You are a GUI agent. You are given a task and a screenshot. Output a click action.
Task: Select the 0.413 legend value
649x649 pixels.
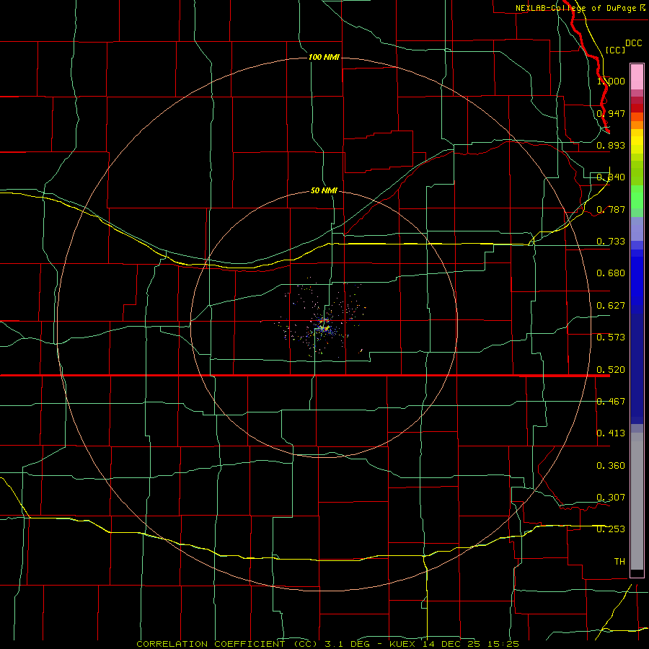(611, 433)
